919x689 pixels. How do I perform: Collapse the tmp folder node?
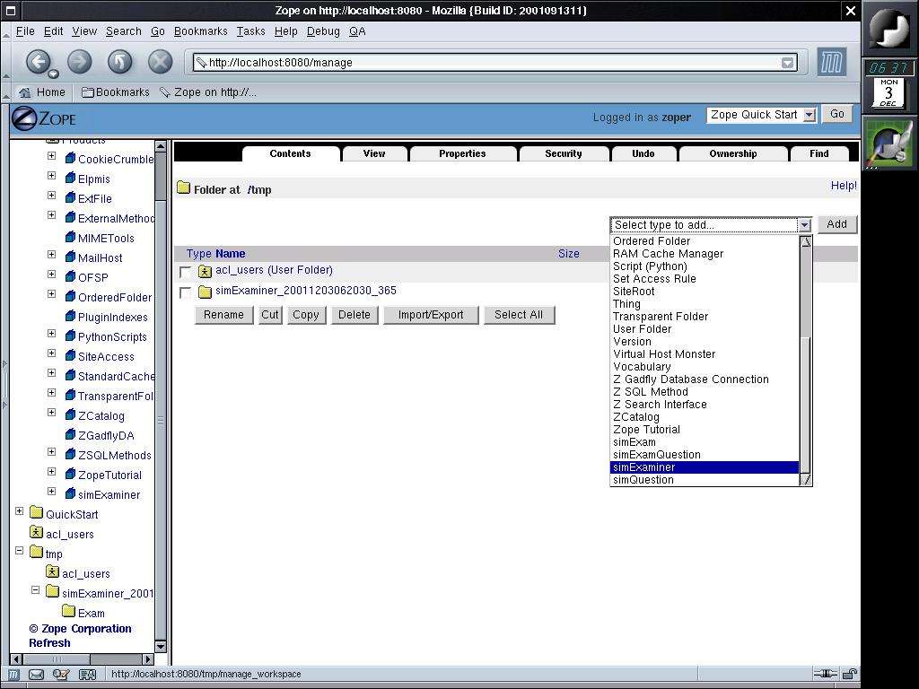pyautogui.click(x=20, y=551)
